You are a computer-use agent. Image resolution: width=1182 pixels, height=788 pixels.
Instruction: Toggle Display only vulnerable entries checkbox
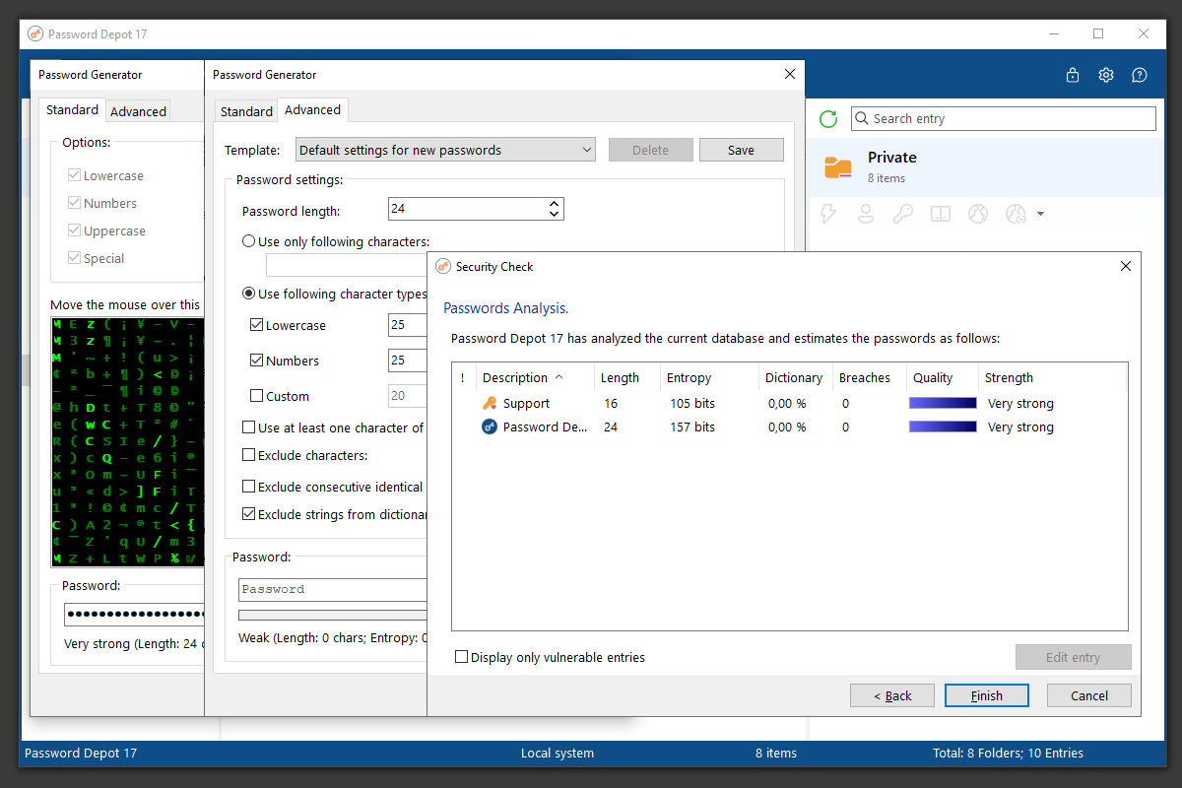pyautogui.click(x=461, y=657)
